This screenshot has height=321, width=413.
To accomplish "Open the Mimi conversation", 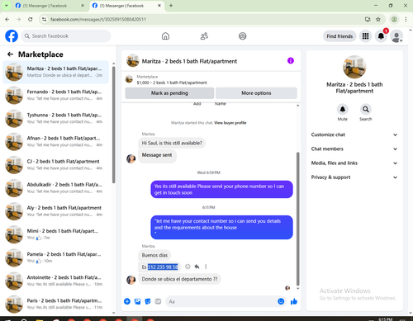I will click(x=55, y=234).
